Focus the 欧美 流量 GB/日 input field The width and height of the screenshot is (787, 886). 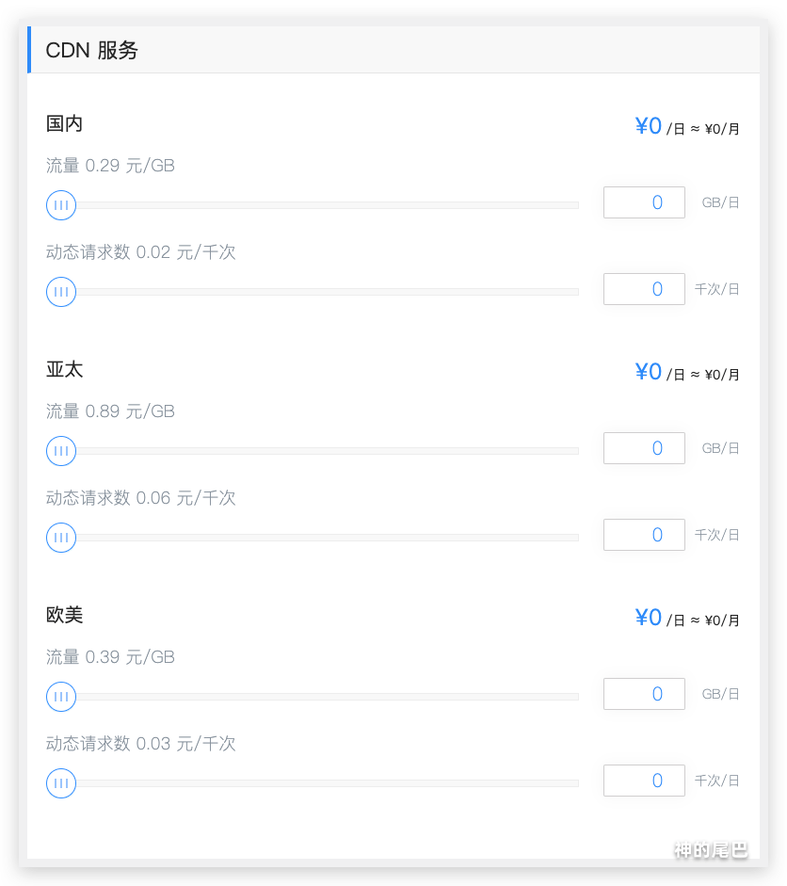click(x=644, y=694)
